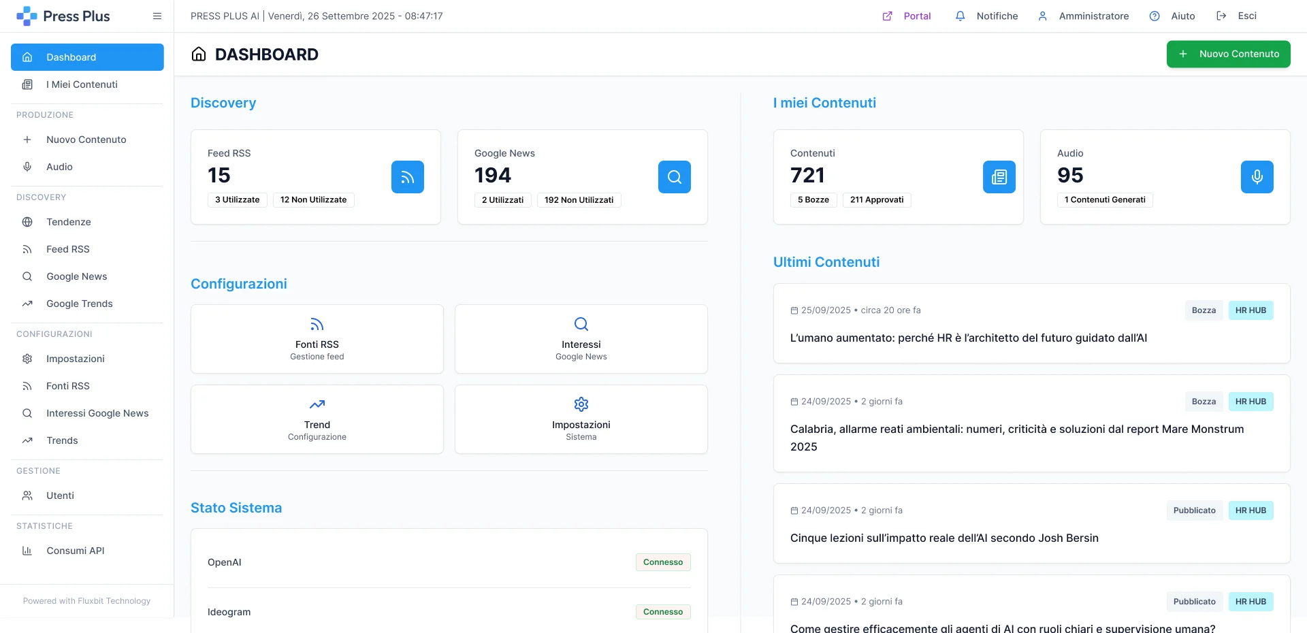Collapse sidebar with the hamburger menu icon
This screenshot has width=1307, height=633.
(x=157, y=16)
